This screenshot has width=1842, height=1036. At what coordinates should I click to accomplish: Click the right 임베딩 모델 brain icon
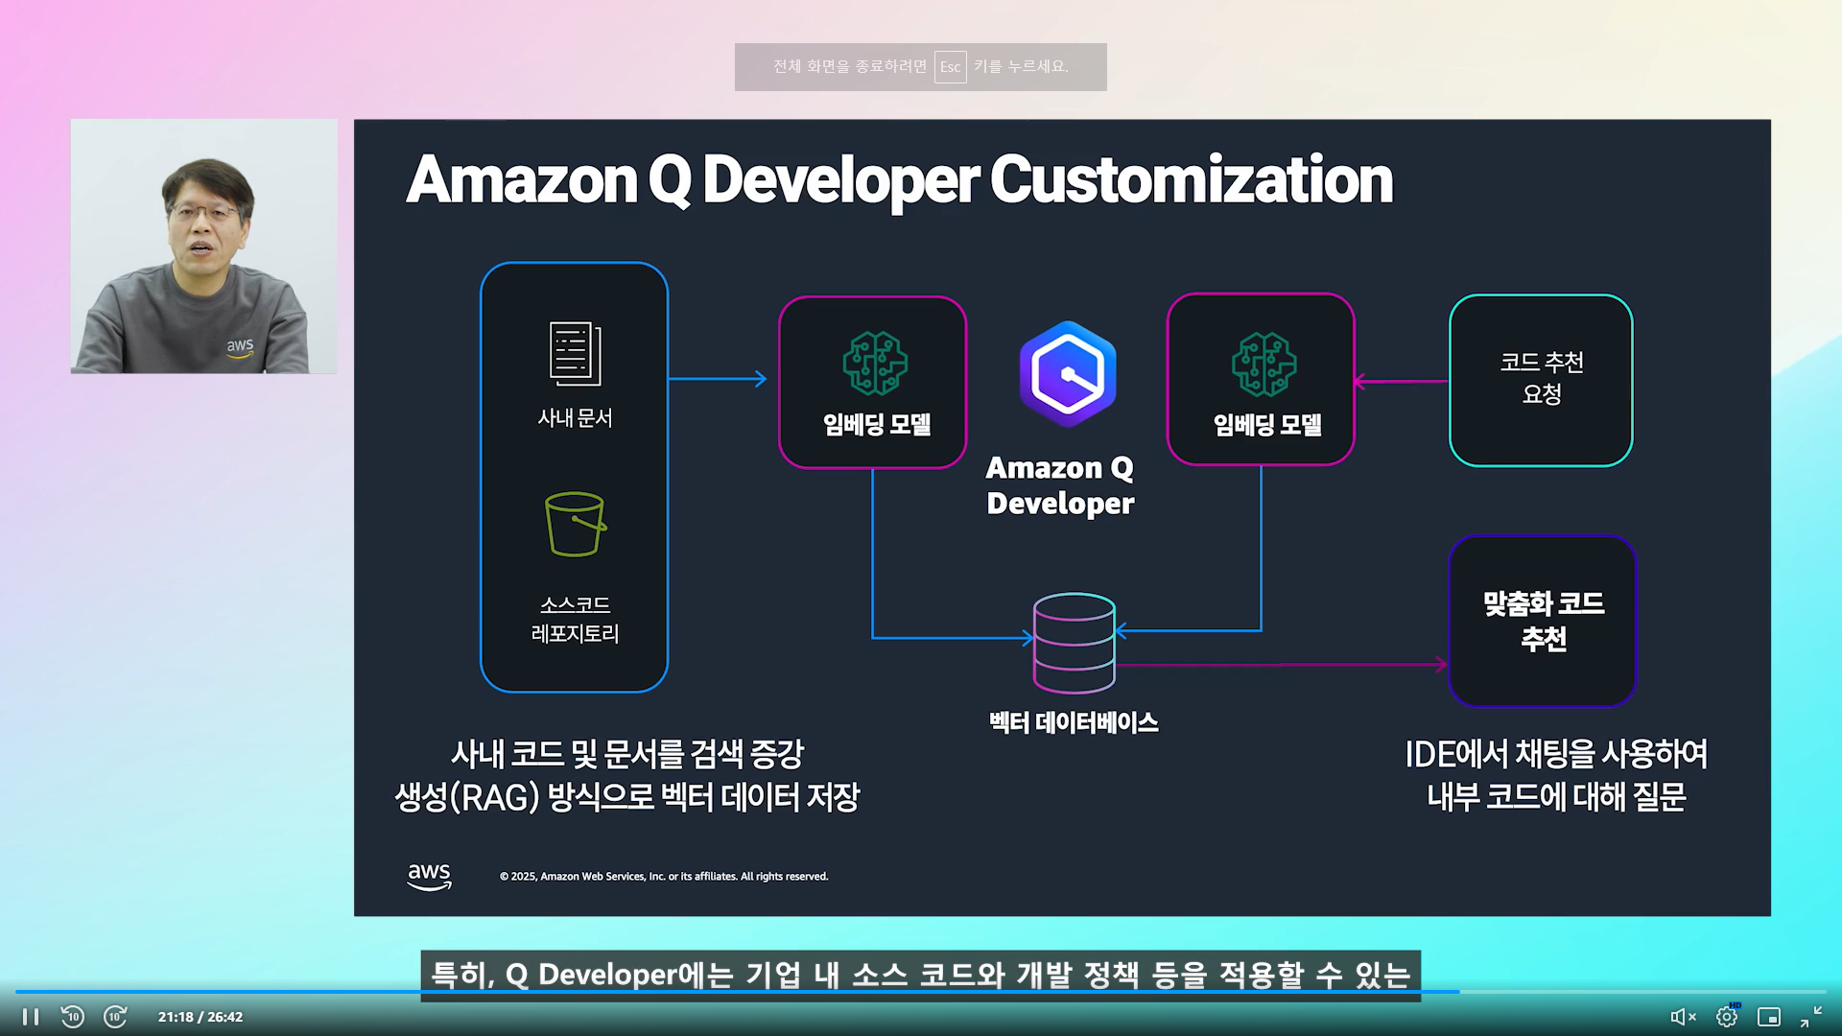coord(1263,365)
